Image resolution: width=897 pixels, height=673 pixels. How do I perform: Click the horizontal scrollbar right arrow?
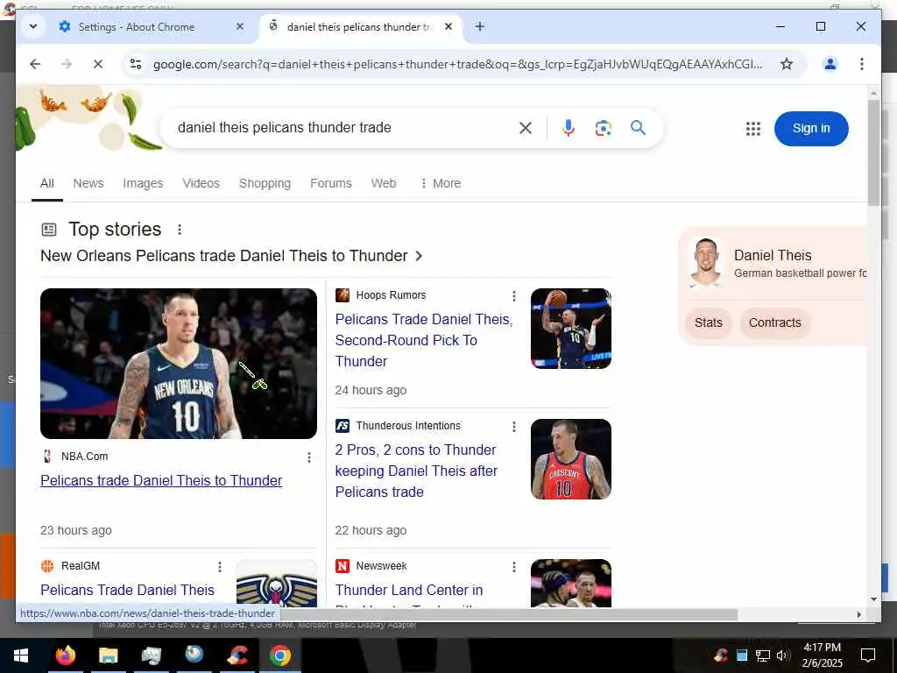tap(858, 614)
